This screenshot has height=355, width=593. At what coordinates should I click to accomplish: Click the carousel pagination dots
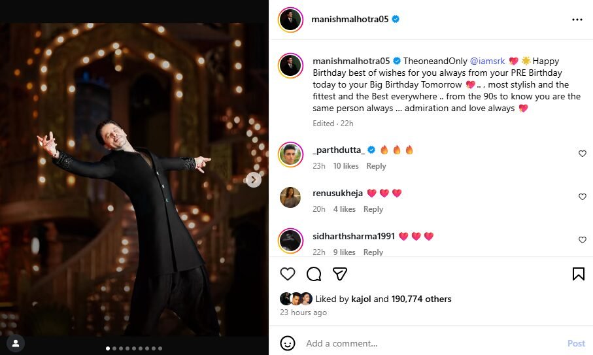click(134, 348)
